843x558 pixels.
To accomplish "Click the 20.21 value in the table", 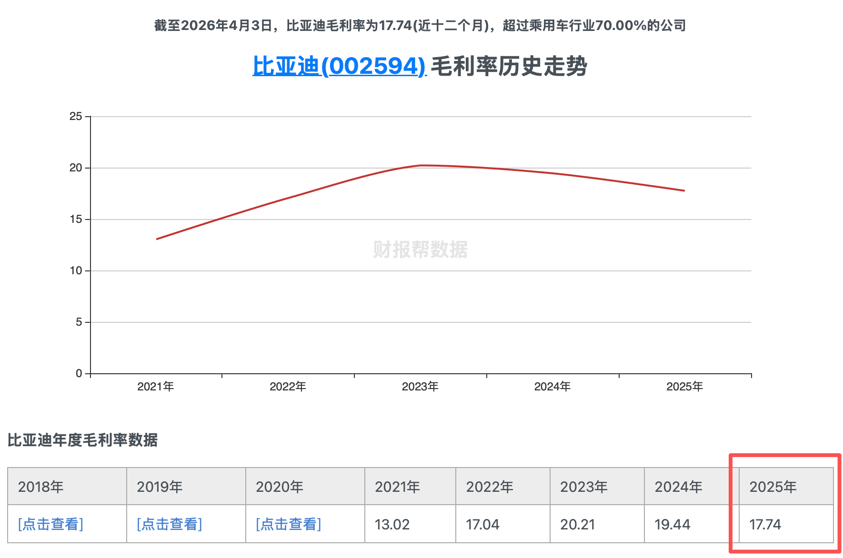I will coord(578,525).
